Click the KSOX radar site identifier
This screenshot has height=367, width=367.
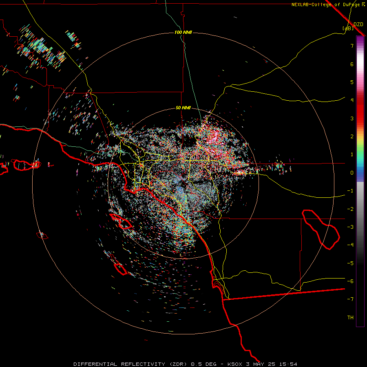235,364
